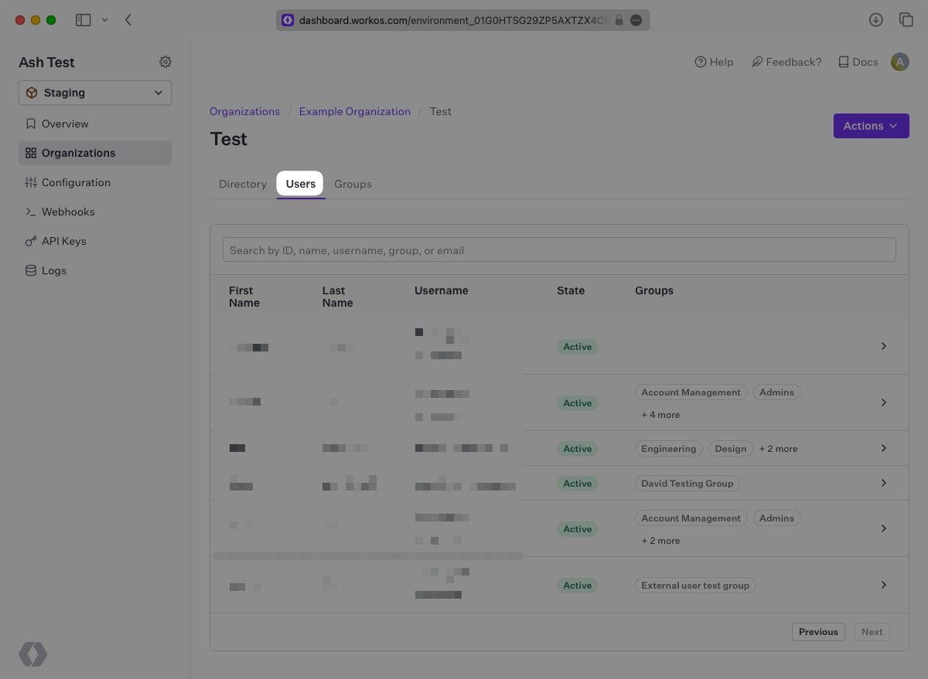The height and width of the screenshot is (679, 928).
Task: Open the Actions dropdown menu
Action: coord(871,125)
